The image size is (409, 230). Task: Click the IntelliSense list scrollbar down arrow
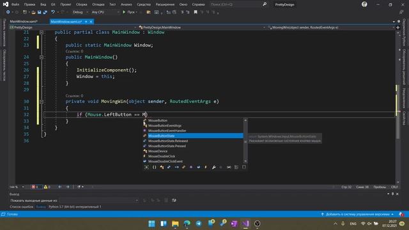point(245,162)
